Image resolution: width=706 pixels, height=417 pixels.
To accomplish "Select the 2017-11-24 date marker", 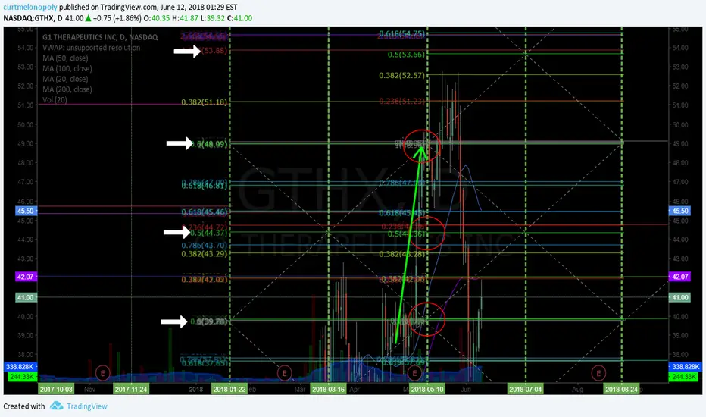I will click(130, 389).
